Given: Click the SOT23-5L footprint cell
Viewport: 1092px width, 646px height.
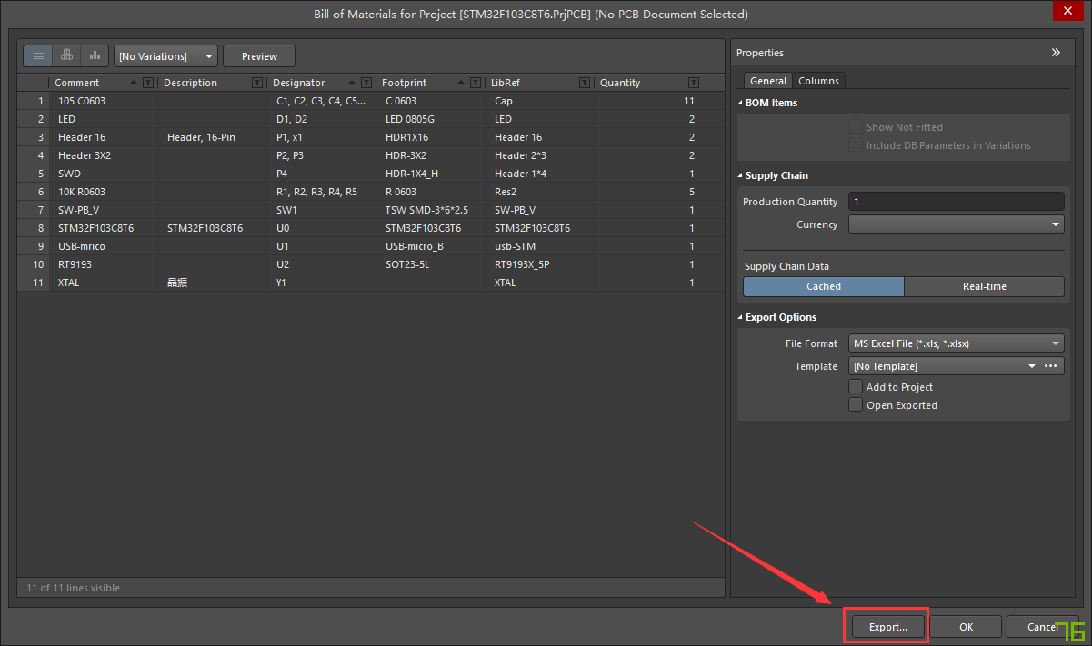Looking at the screenshot, I should pos(431,264).
